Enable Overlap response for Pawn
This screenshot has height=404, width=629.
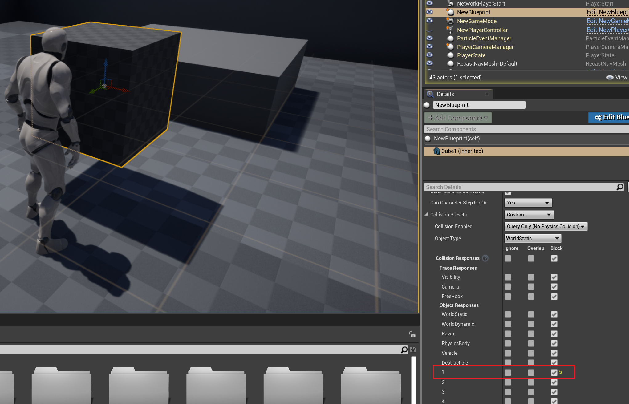pyautogui.click(x=531, y=333)
